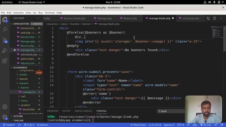This screenshot has width=226, height=127.
Task: Switch to Banner.php editor tab
Action: pos(130,18)
